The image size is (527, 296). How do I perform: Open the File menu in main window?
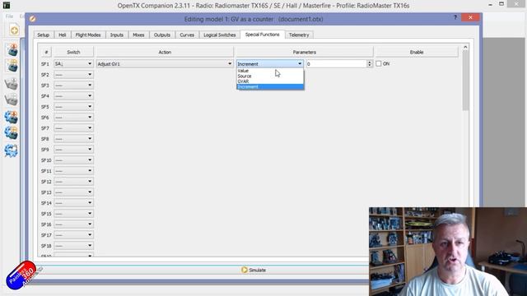9,16
